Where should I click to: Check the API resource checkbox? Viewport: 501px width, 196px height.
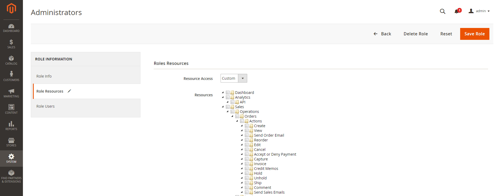[x=232, y=102]
